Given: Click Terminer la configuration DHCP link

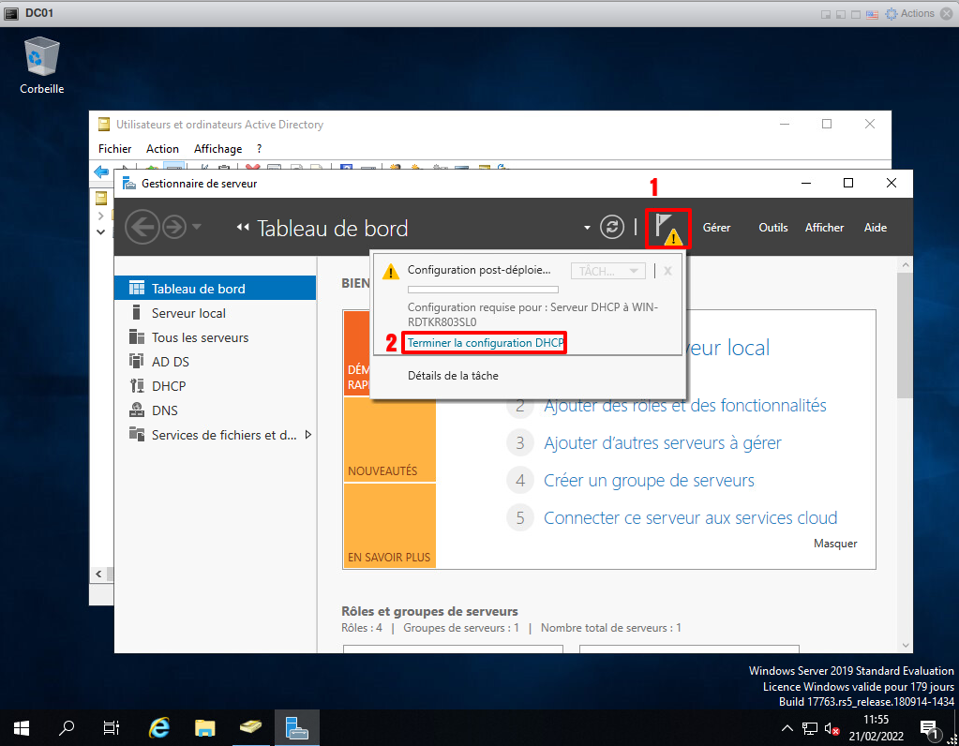Looking at the screenshot, I should click(x=486, y=343).
